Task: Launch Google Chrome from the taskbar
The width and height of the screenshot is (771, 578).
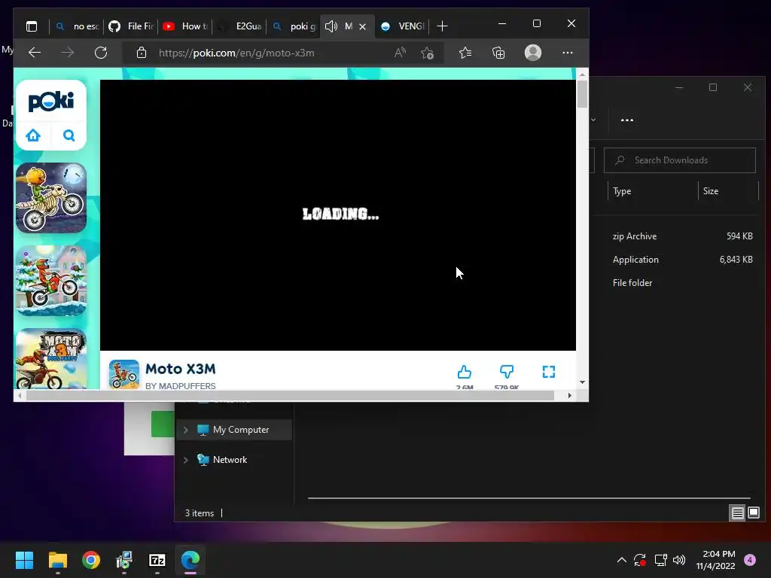Action: (91, 560)
